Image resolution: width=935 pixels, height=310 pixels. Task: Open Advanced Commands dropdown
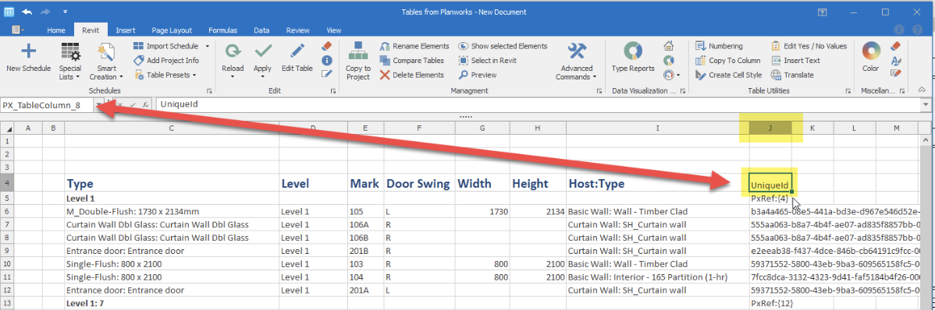576,62
